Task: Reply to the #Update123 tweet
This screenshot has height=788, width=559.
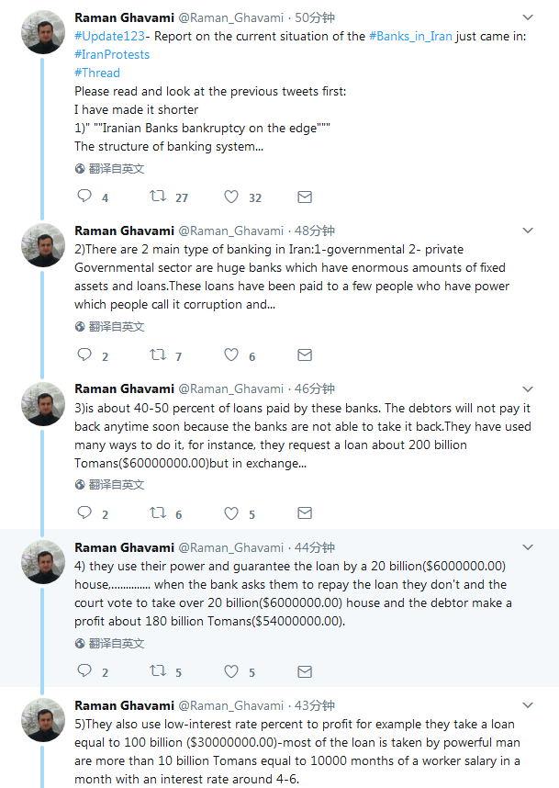Action: (84, 196)
